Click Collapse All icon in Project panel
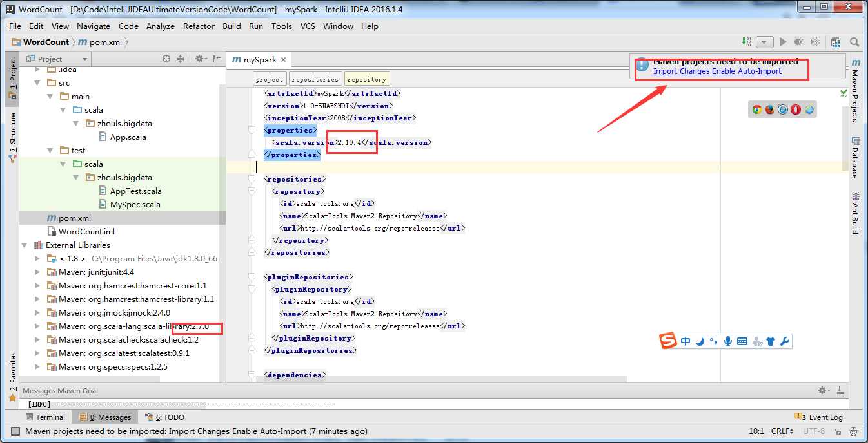This screenshot has width=868, height=443. [181, 59]
